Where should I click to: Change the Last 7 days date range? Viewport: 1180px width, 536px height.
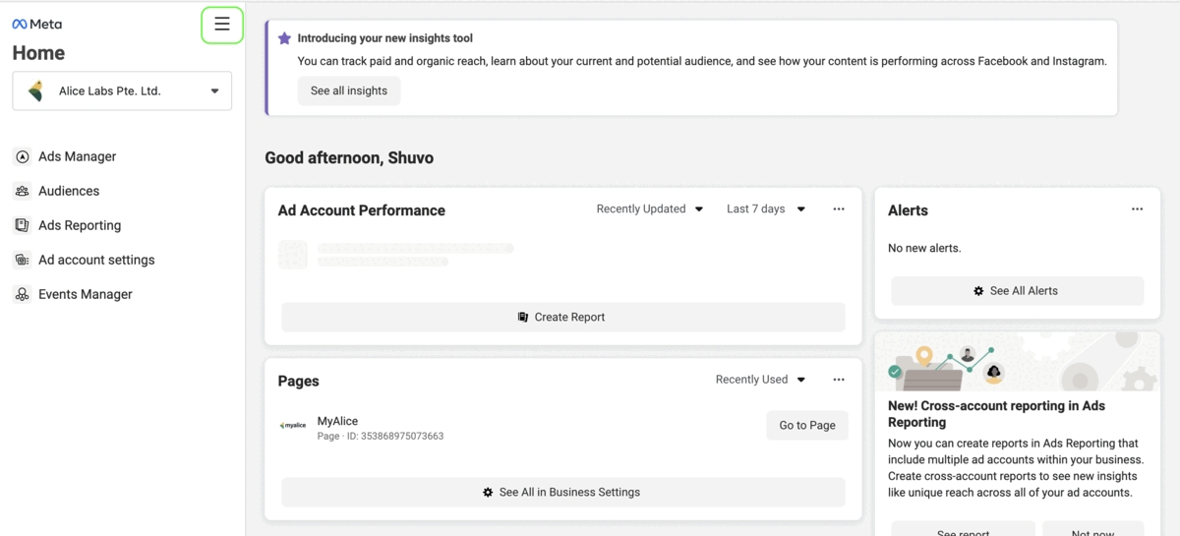[x=766, y=209]
